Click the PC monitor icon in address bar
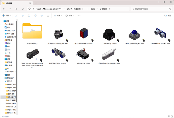The height and width of the screenshot is (118, 174). 30,9
